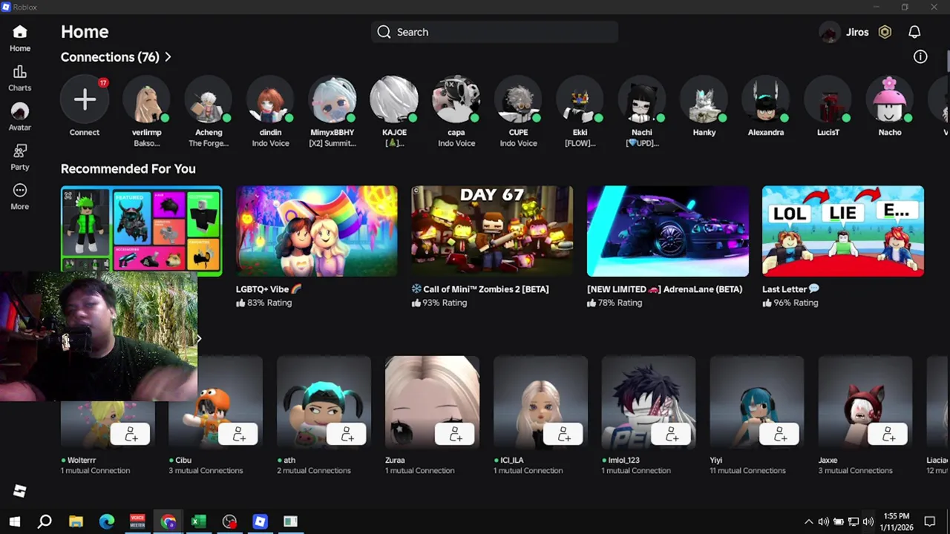The height and width of the screenshot is (534, 950).
Task: Click the taskbar volume icon
Action: click(x=868, y=521)
